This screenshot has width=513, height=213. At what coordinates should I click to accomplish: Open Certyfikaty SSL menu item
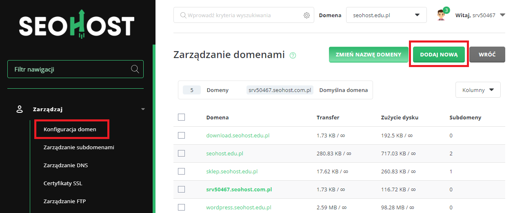pos(63,183)
